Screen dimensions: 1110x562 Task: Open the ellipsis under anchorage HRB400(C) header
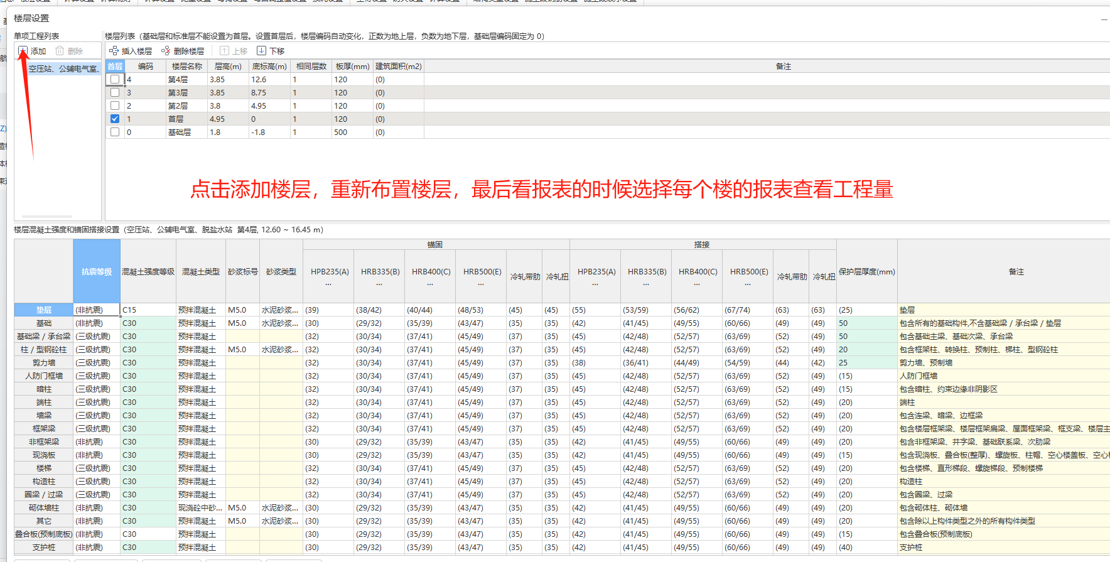(x=430, y=284)
